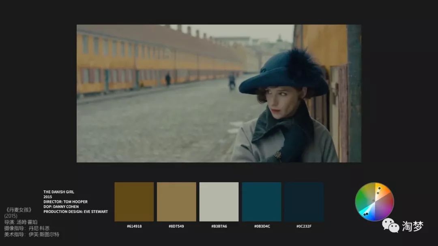Click PRODUCTION DESIGN: EVE STEWART text
This screenshot has height=246, width=438.
click(x=75, y=212)
